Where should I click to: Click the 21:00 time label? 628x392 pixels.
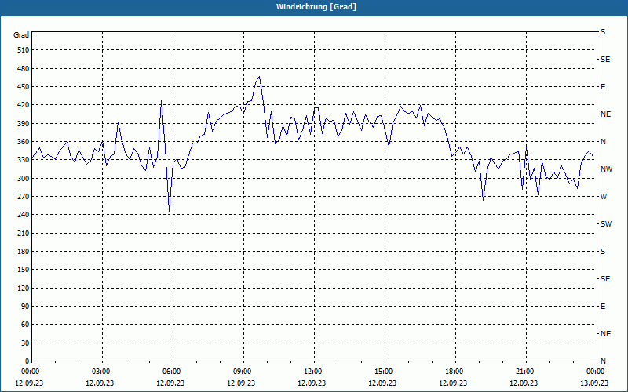click(x=526, y=372)
